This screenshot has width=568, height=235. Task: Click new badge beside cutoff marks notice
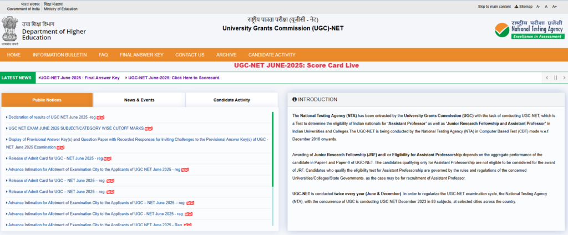point(149,129)
